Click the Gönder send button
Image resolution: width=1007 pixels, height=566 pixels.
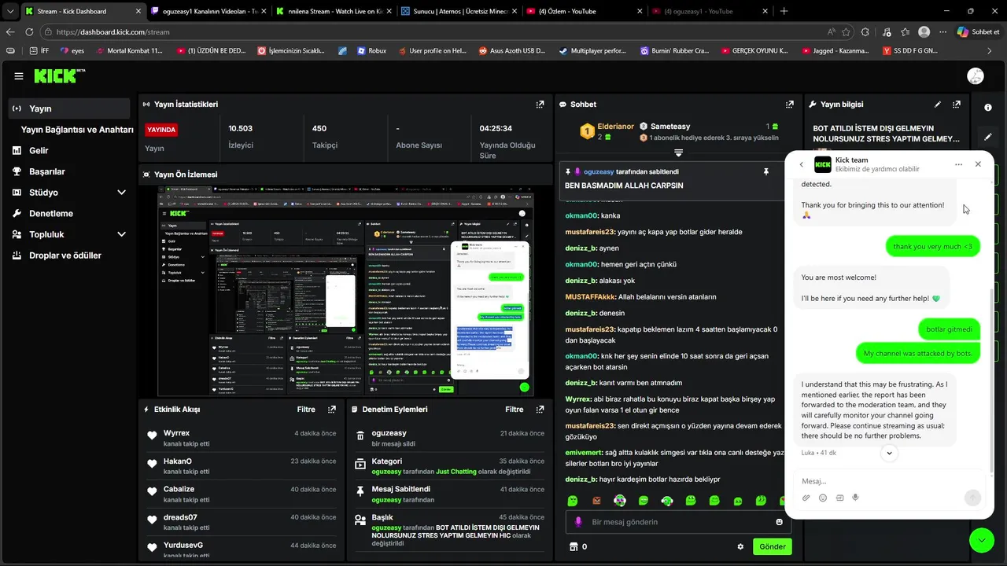[x=772, y=546]
